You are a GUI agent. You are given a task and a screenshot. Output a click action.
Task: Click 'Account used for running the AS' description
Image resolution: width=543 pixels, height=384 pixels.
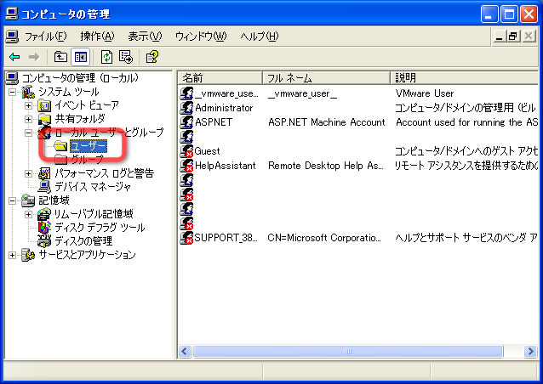466,122
